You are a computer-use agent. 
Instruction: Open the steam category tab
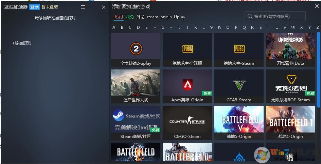point(152,17)
